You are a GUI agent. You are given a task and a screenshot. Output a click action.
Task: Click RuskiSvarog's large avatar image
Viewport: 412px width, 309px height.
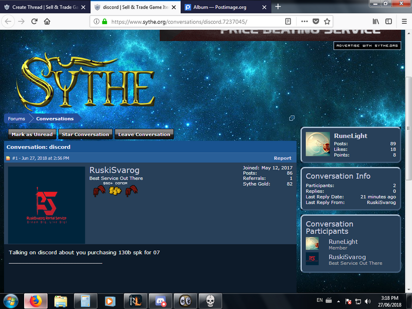[46, 205]
